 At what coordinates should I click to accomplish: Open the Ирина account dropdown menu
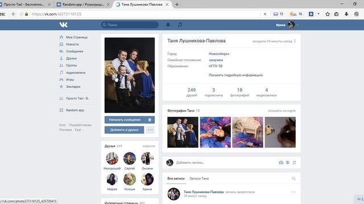[287, 25]
